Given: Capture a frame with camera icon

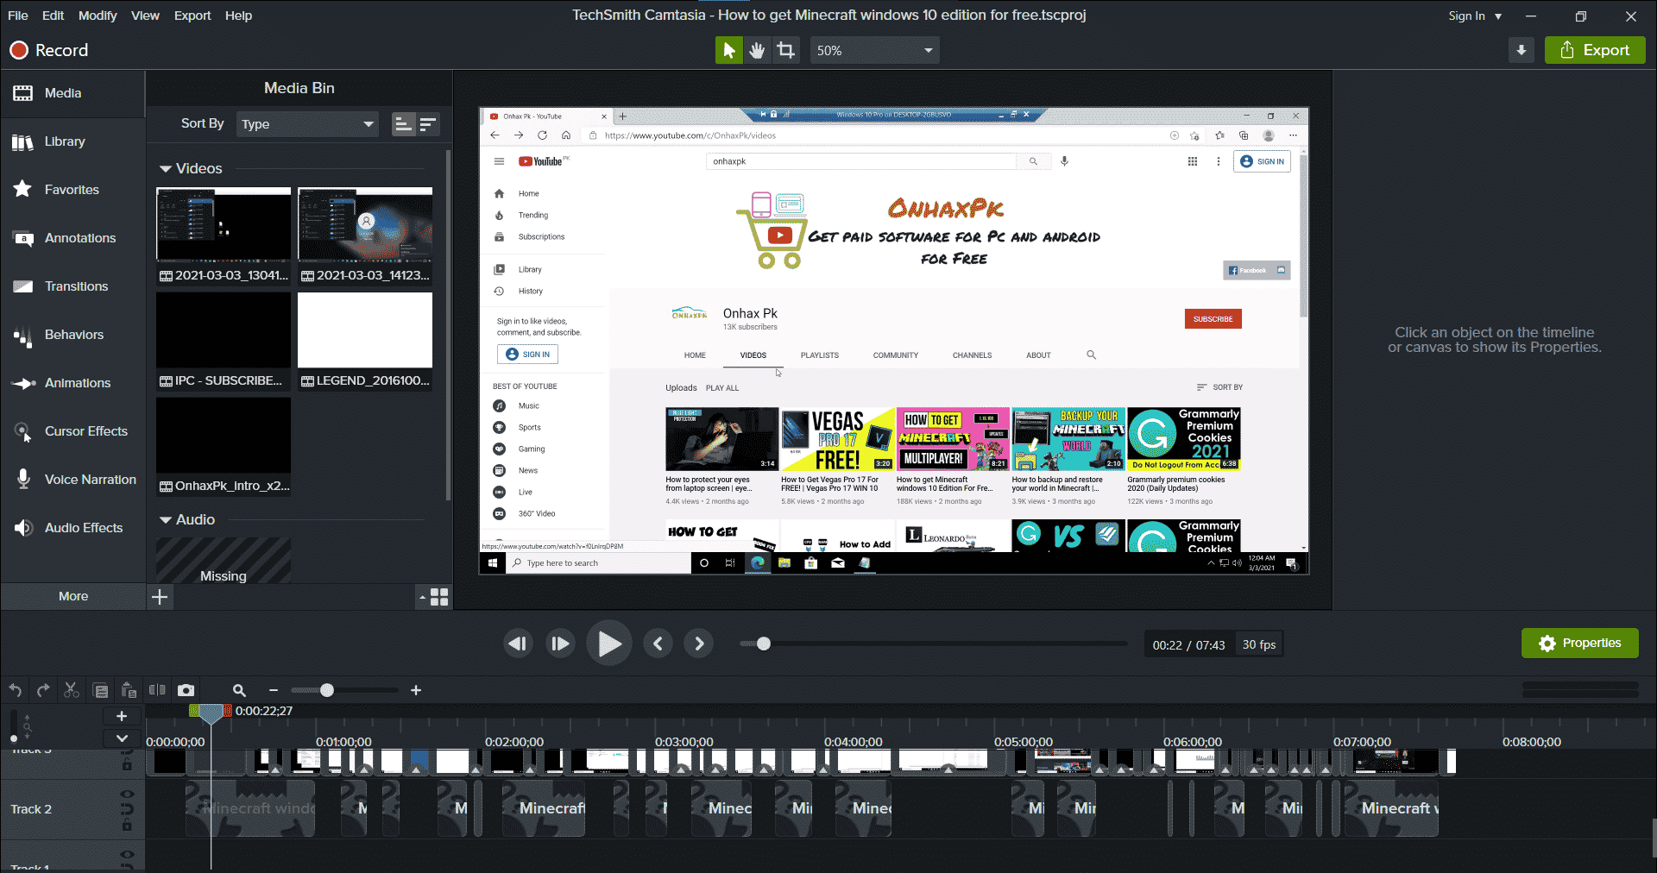Looking at the screenshot, I should point(186,690).
